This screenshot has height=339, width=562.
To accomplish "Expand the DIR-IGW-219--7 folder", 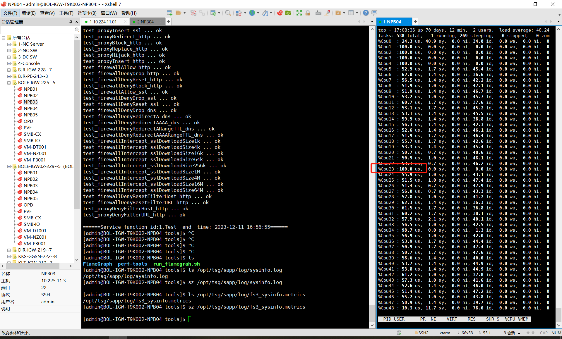I will point(9,250).
